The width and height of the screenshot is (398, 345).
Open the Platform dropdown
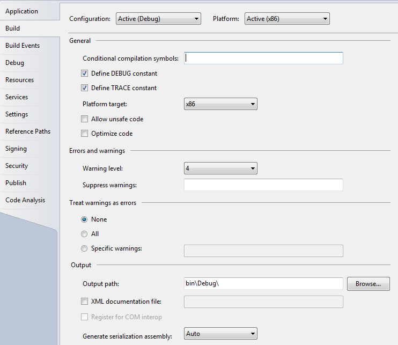(x=287, y=19)
